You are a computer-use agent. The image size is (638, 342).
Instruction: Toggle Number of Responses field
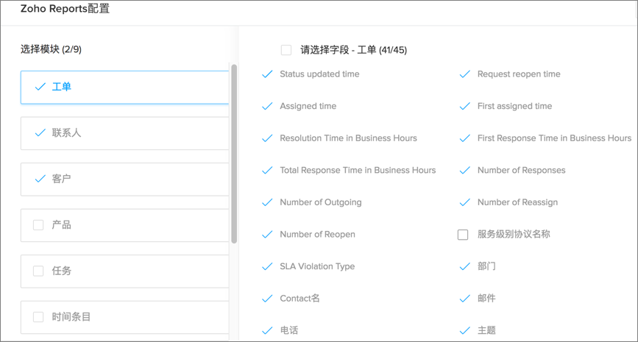click(x=464, y=171)
